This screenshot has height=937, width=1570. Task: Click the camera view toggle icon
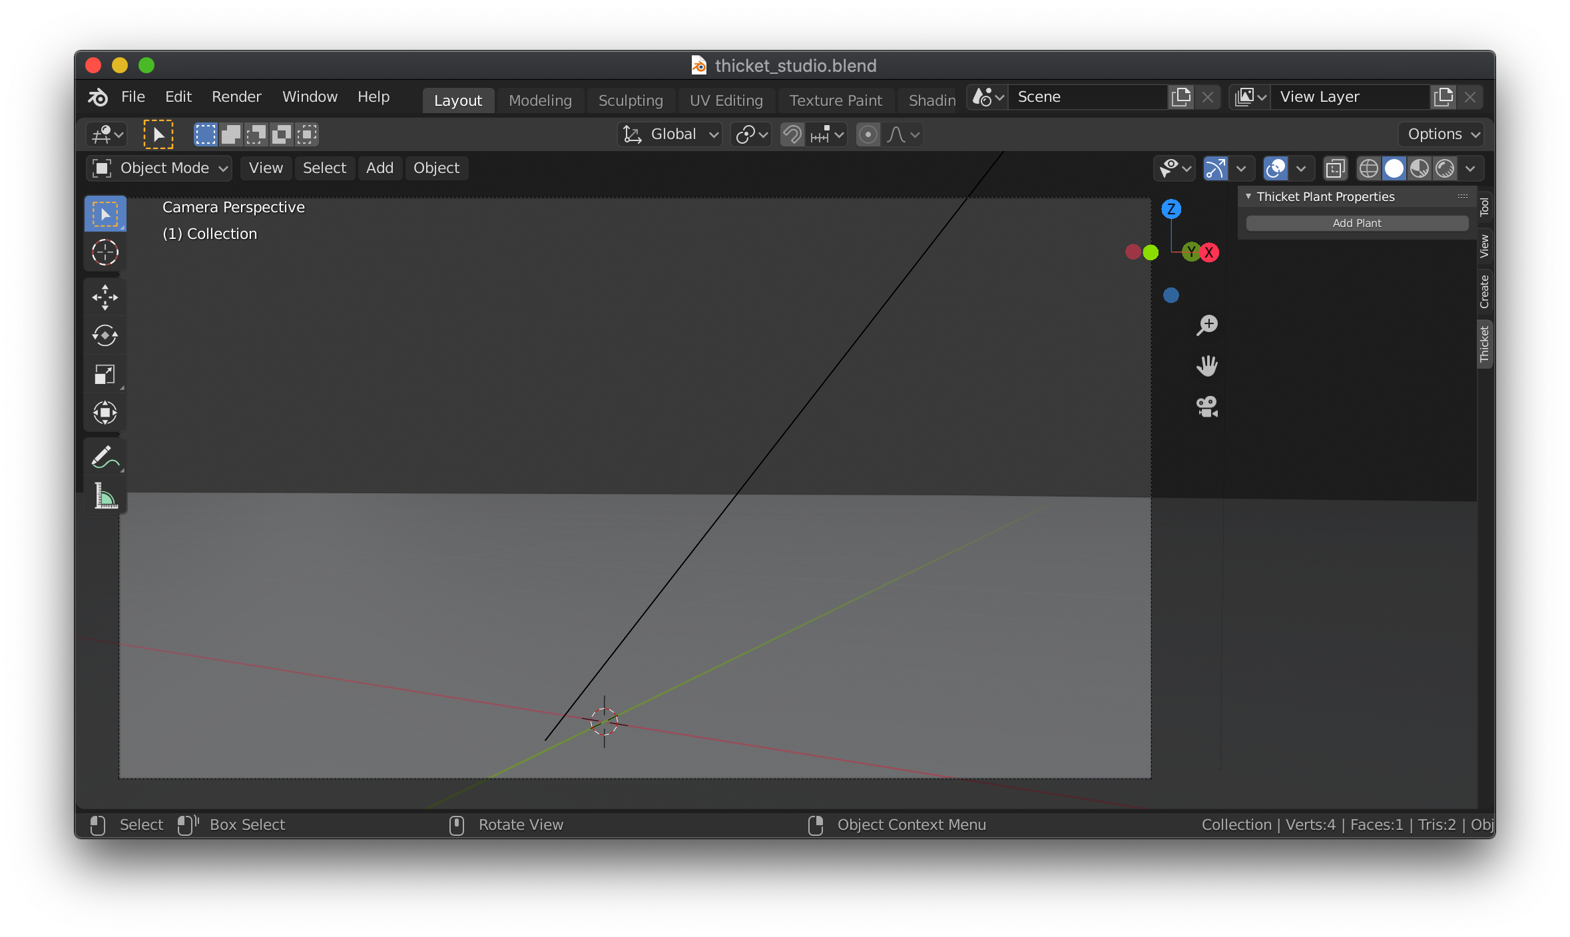tap(1206, 406)
